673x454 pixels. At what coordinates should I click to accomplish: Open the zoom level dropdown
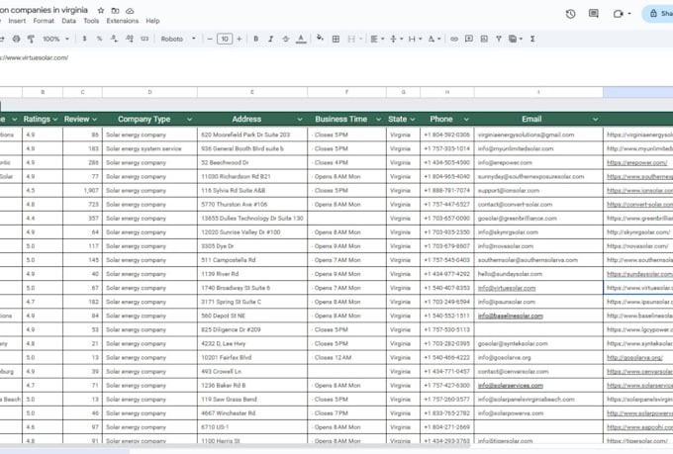(55, 39)
